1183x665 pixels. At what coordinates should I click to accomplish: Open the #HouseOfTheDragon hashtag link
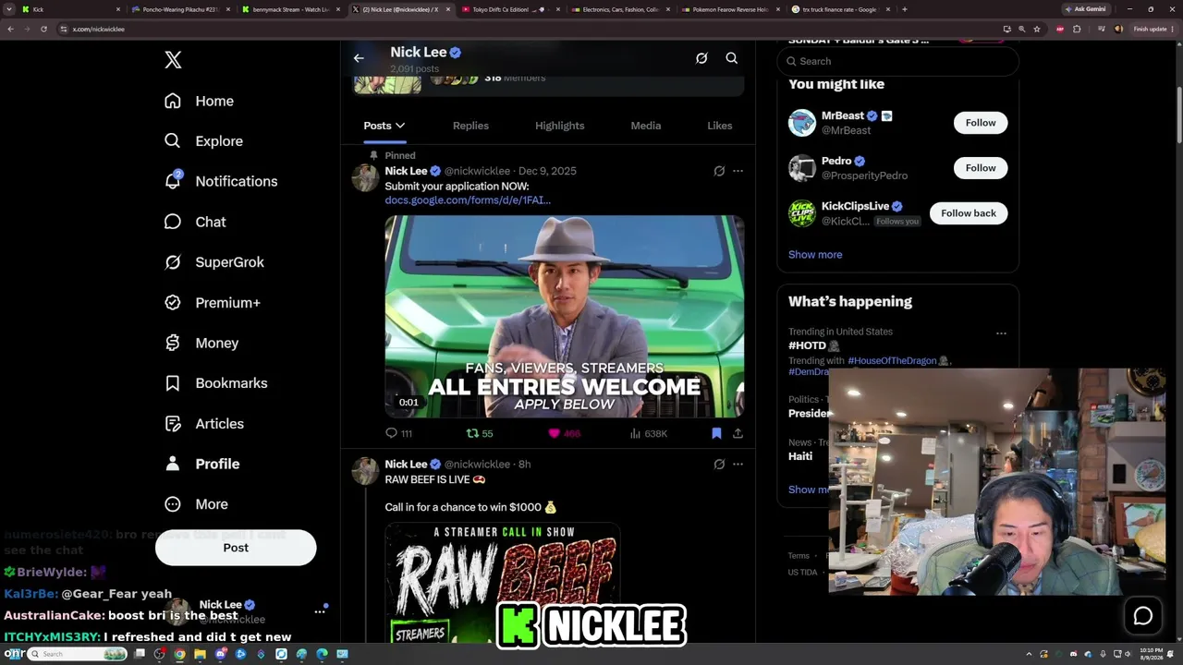coord(892,361)
